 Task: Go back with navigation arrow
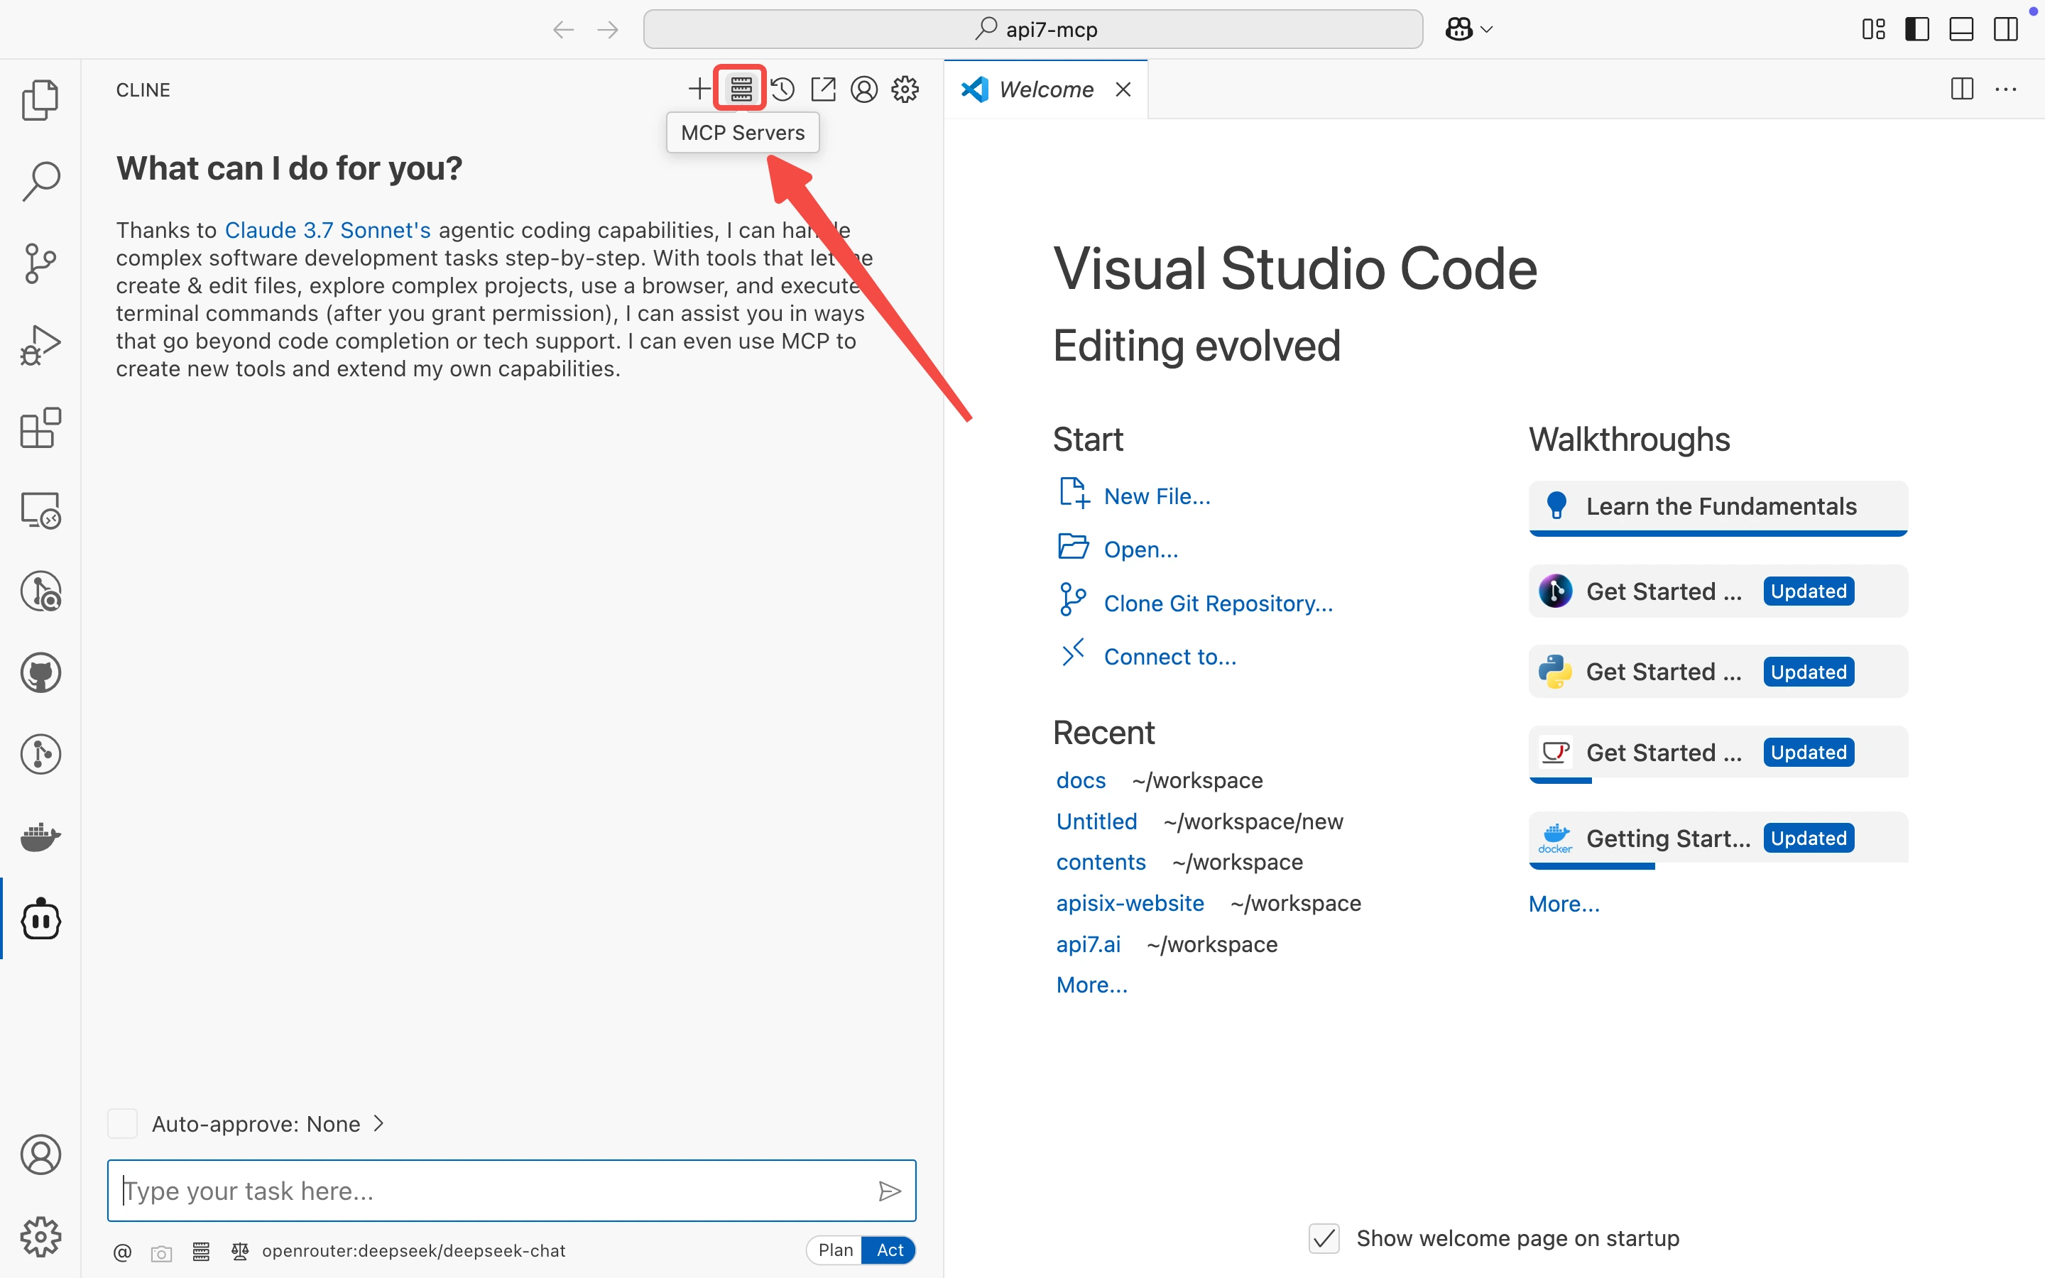[563, 30]
